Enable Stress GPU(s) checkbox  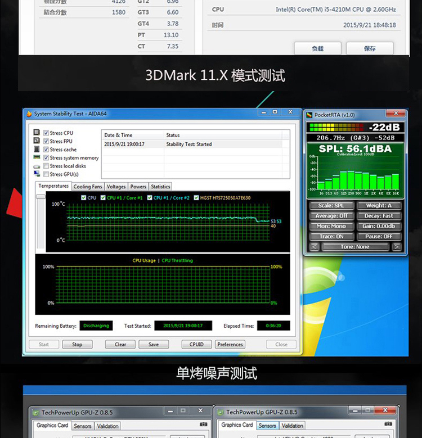(46, 174)
